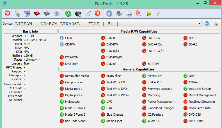222x128 pixels.
Task: Click the red X cancel icon
Action: pyautogui.click(x=98, y=13)
